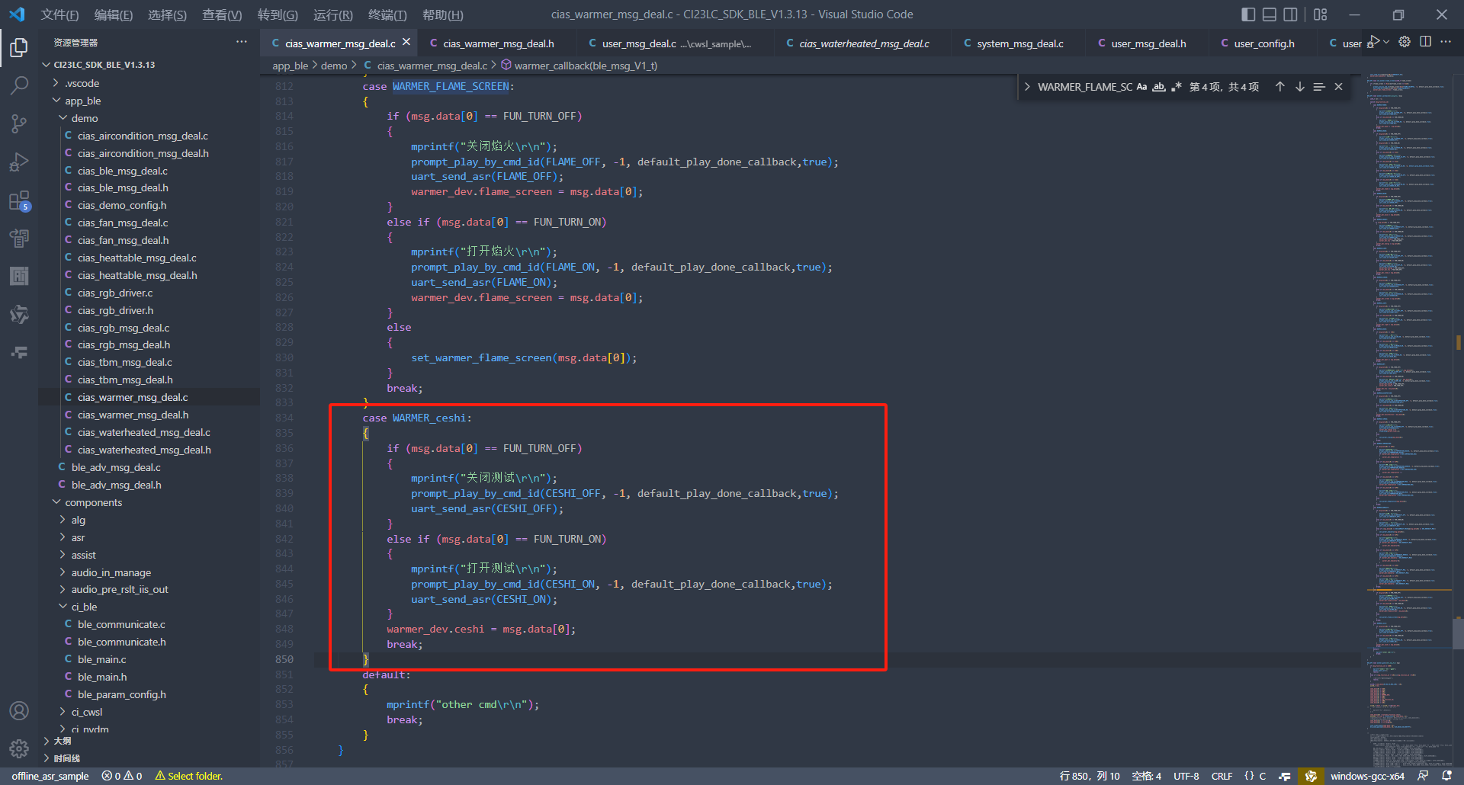Open the Extensions view

[x=19, y=201]
